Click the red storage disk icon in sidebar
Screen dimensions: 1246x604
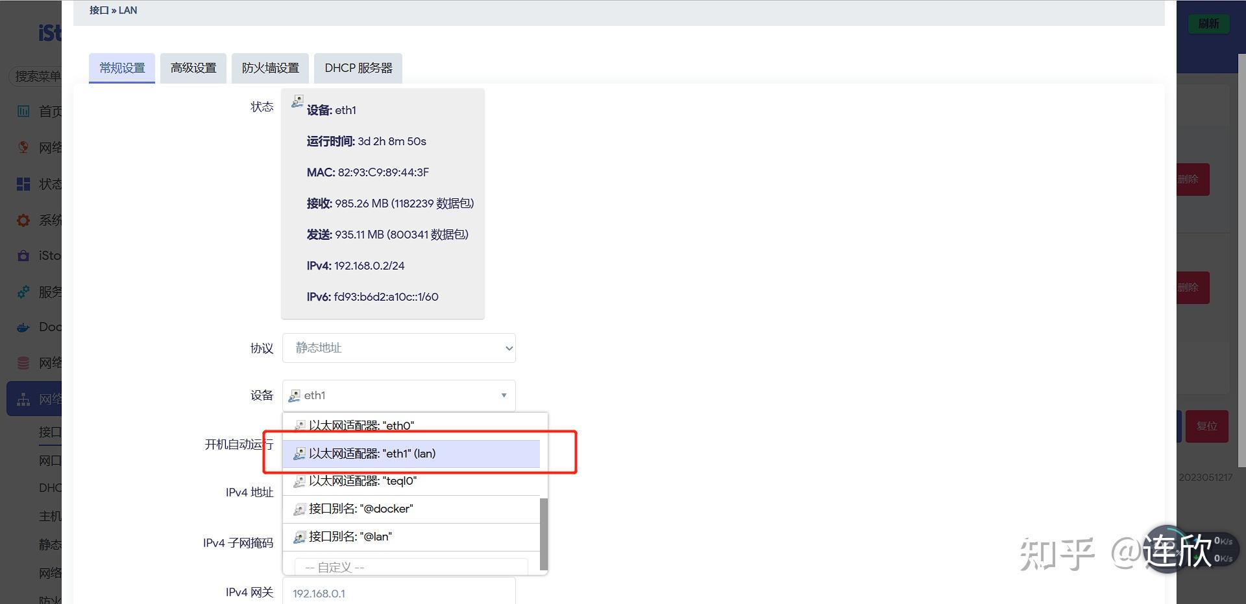tap(23, 363)
